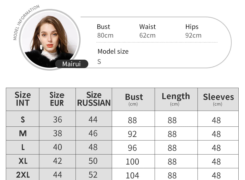Screen dimensions: 245x180
Task: Select the M size row label
Action: tap(23, 134)
